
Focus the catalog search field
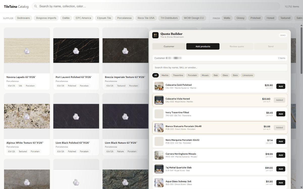pyautogui.click(x=156, y=6)
